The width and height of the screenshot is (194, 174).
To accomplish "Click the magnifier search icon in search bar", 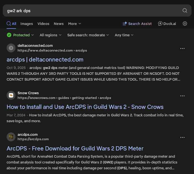I will [x=185, y=11].
